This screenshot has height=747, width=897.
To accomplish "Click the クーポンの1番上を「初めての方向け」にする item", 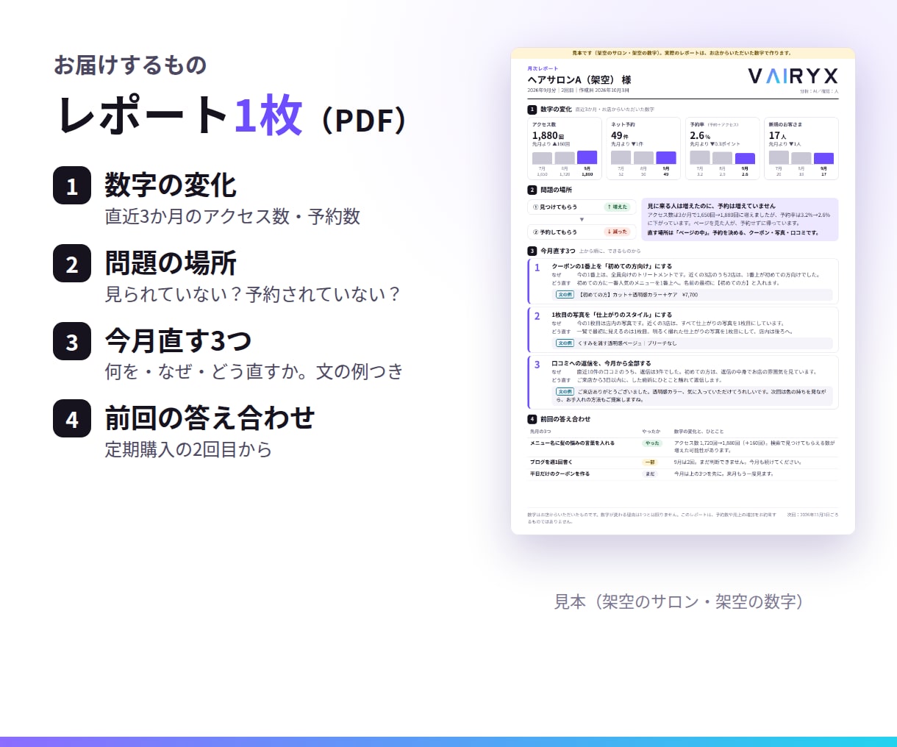I will click(683, 282).
